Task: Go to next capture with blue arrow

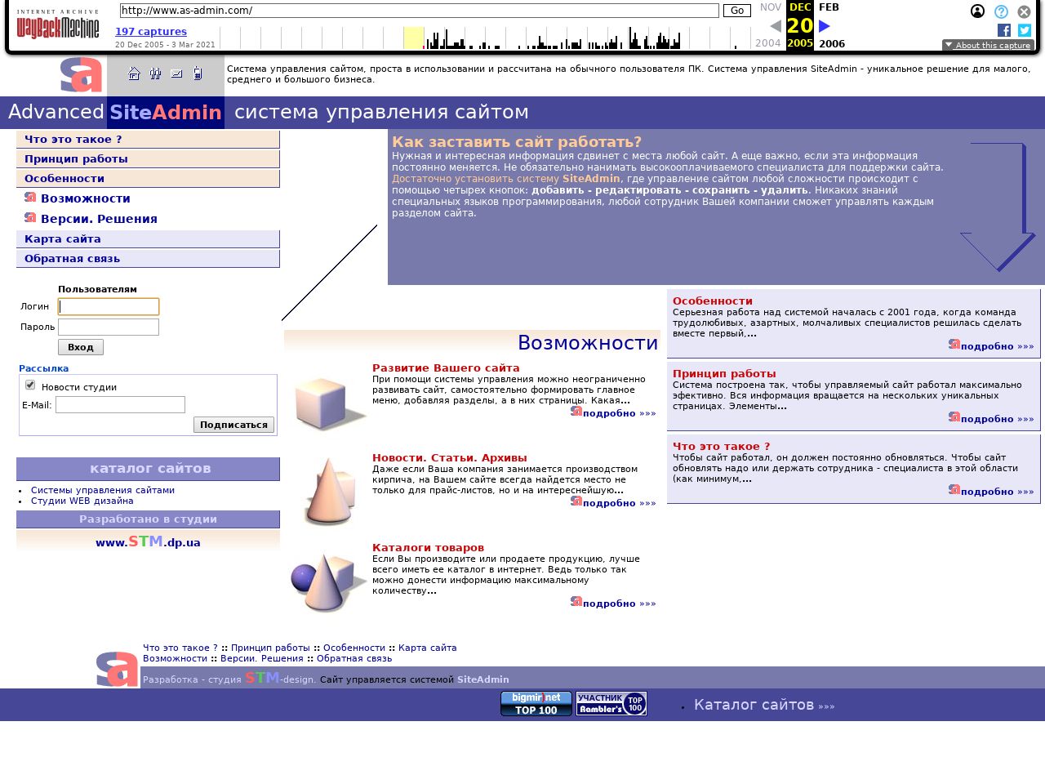Action: [x=825, y=26]
